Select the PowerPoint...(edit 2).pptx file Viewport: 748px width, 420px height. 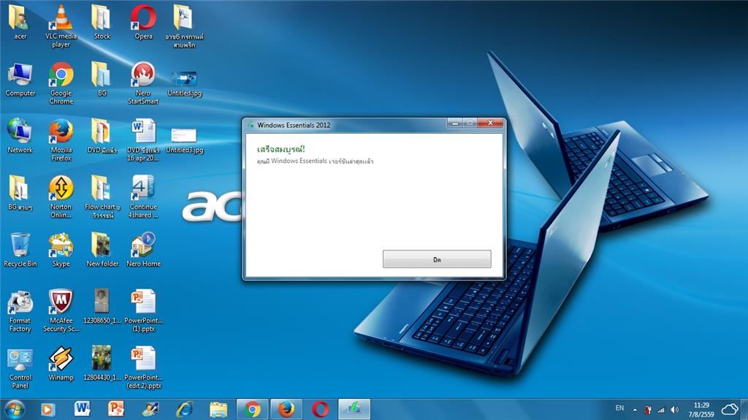coord(143,367)
